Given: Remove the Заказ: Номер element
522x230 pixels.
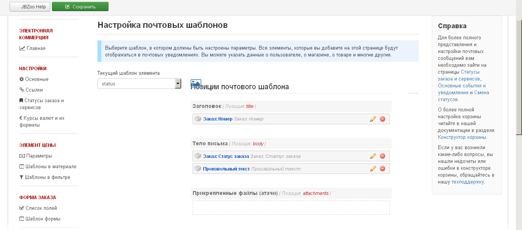Looking at the screenshot, I should coord(382,119).
